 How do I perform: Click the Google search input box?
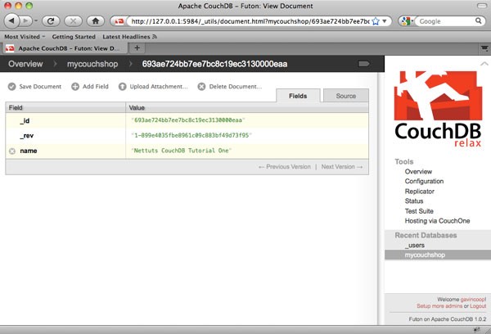tap(446, 21)
